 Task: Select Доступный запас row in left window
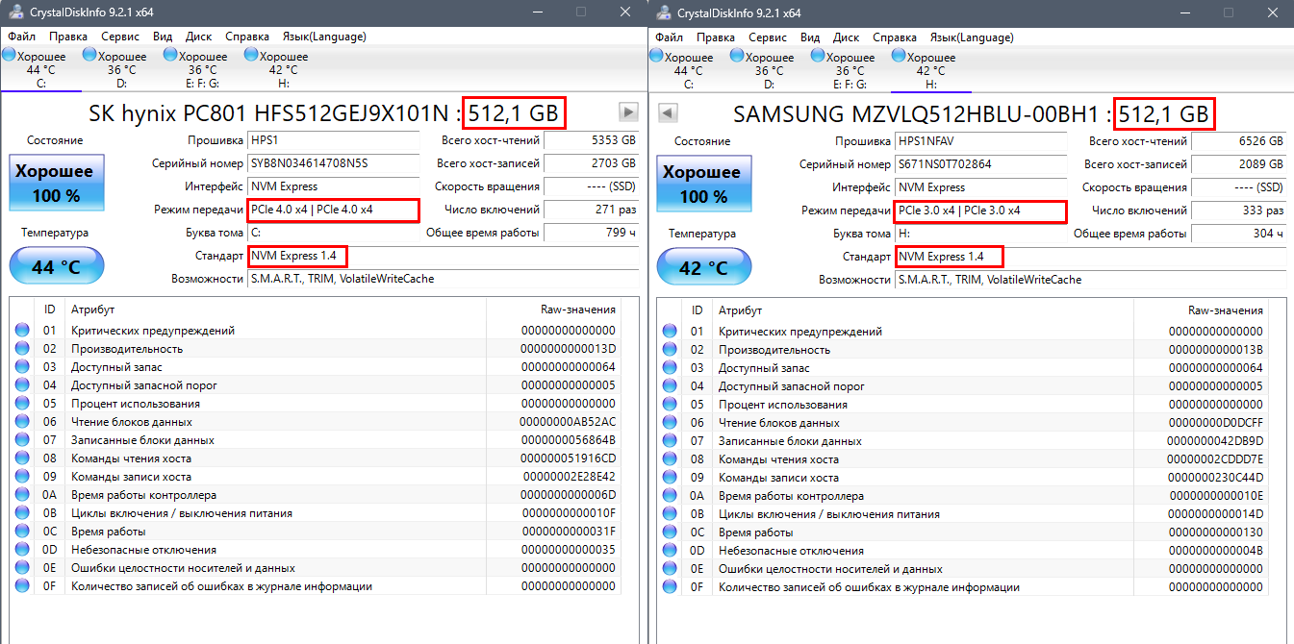(x=315, y=367)
